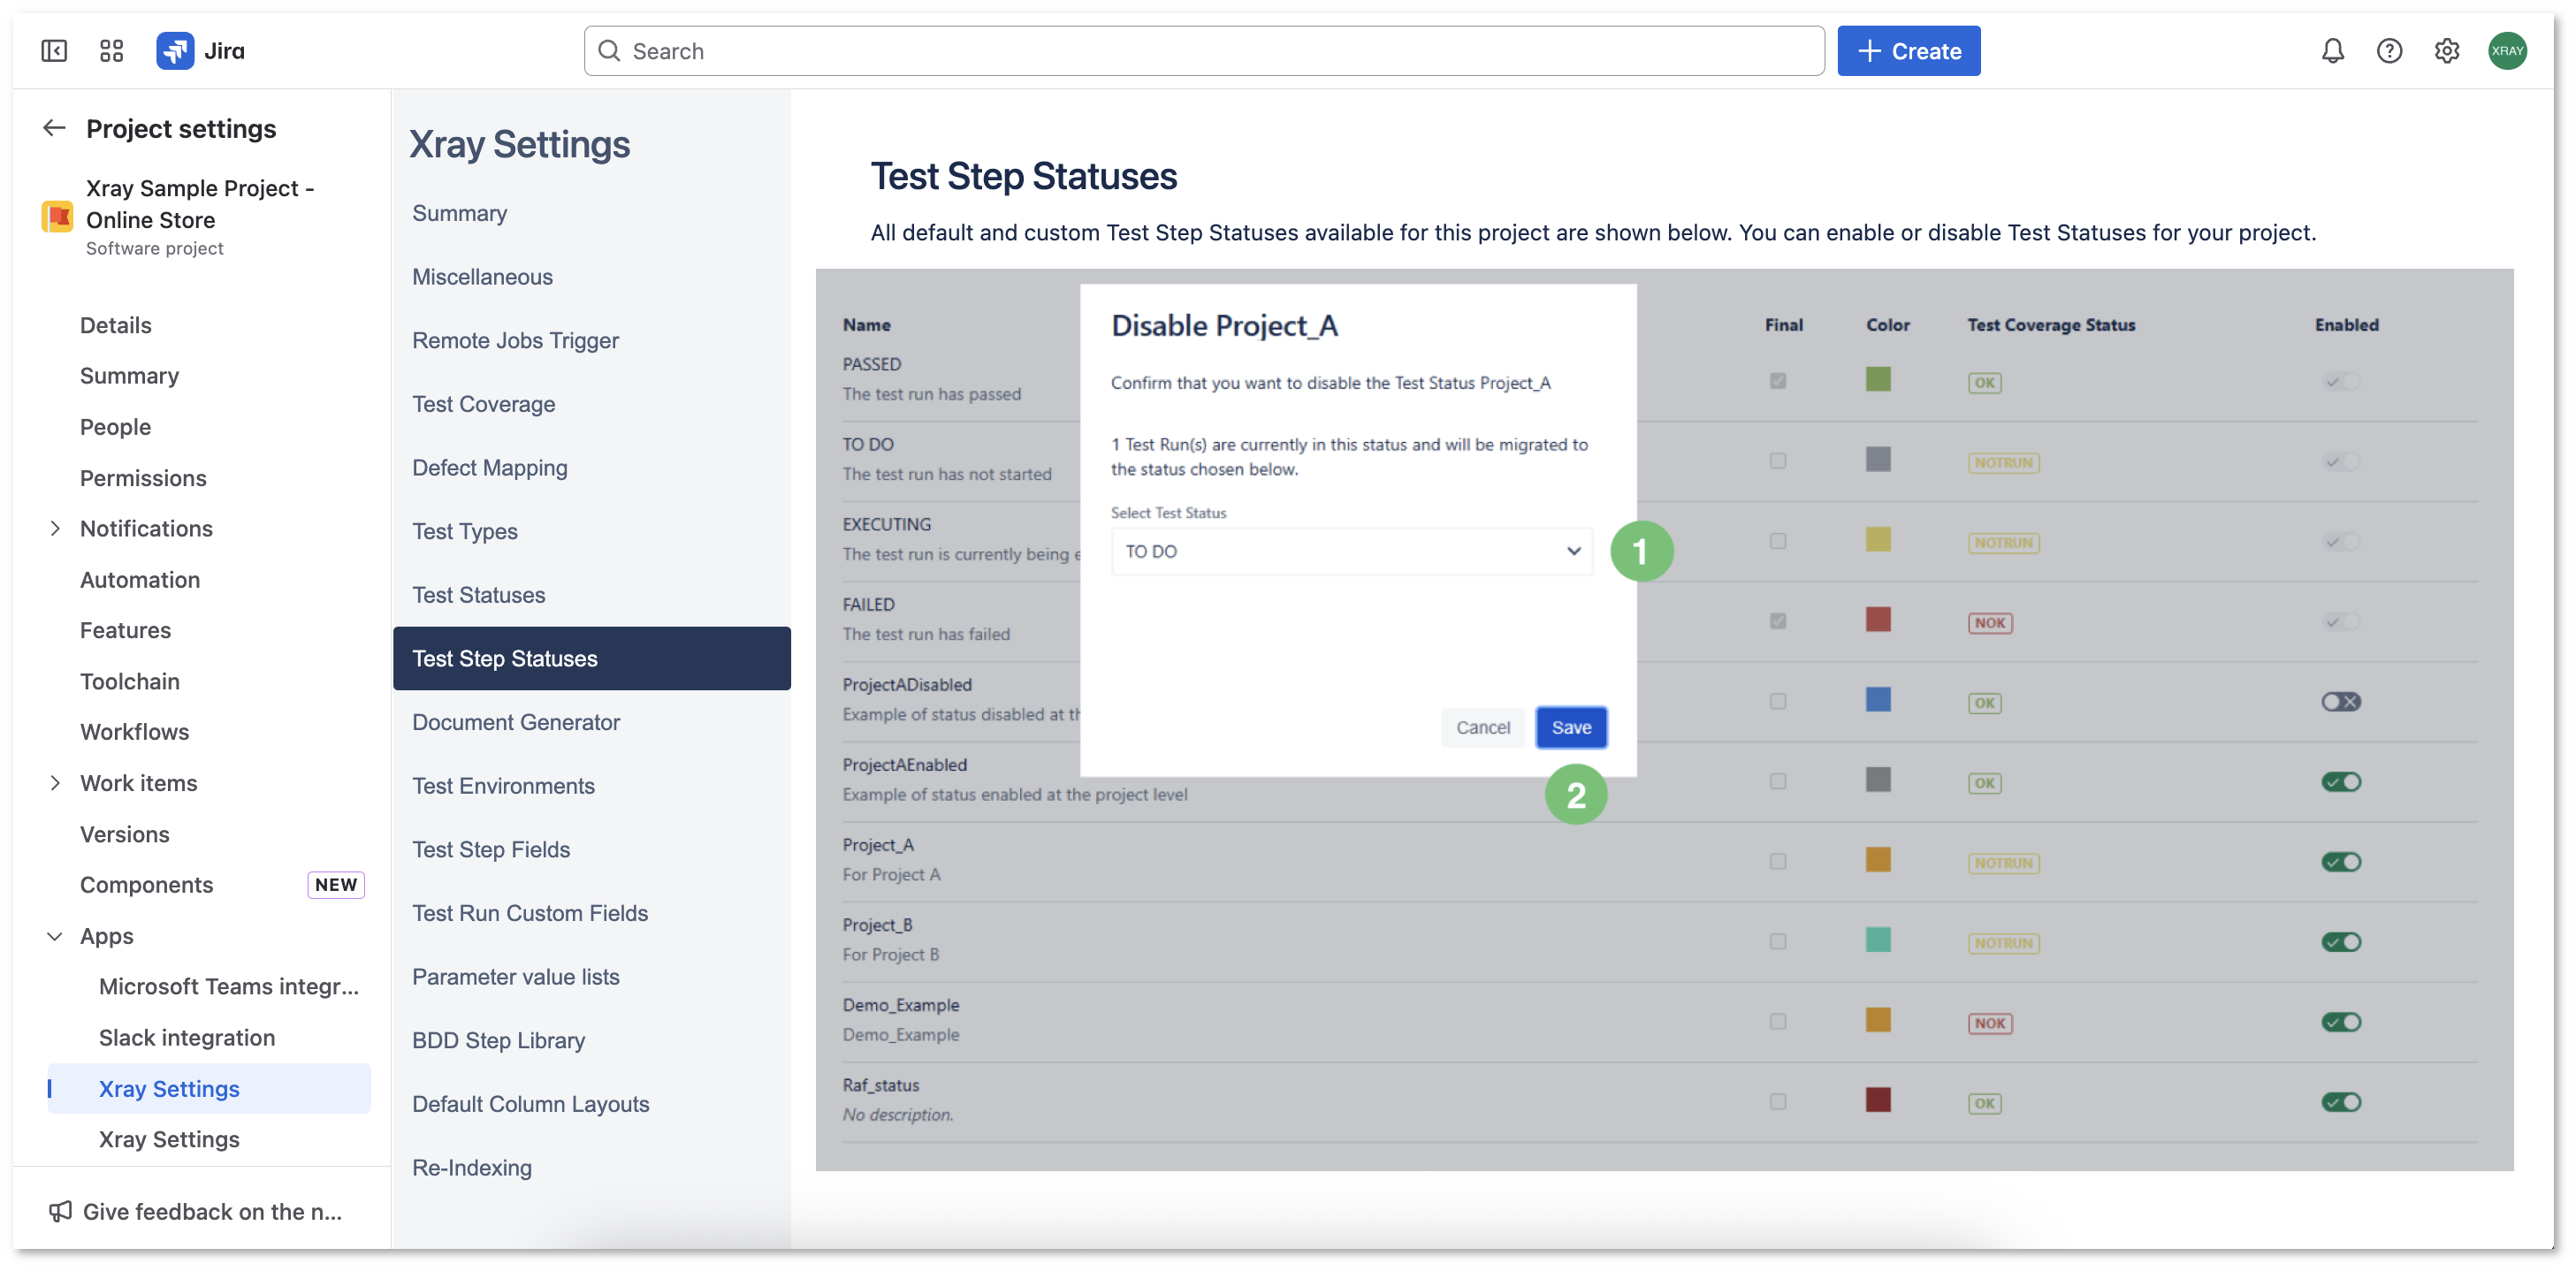Click NOTRUN badge in TO DO row
Image resolution: width=2576 pixels, height=1271 pixels.
tap(2003, 463)
